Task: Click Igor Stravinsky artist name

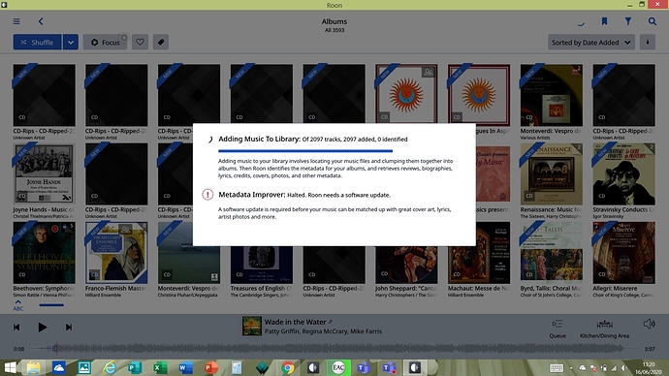Action: pos(607,216)
